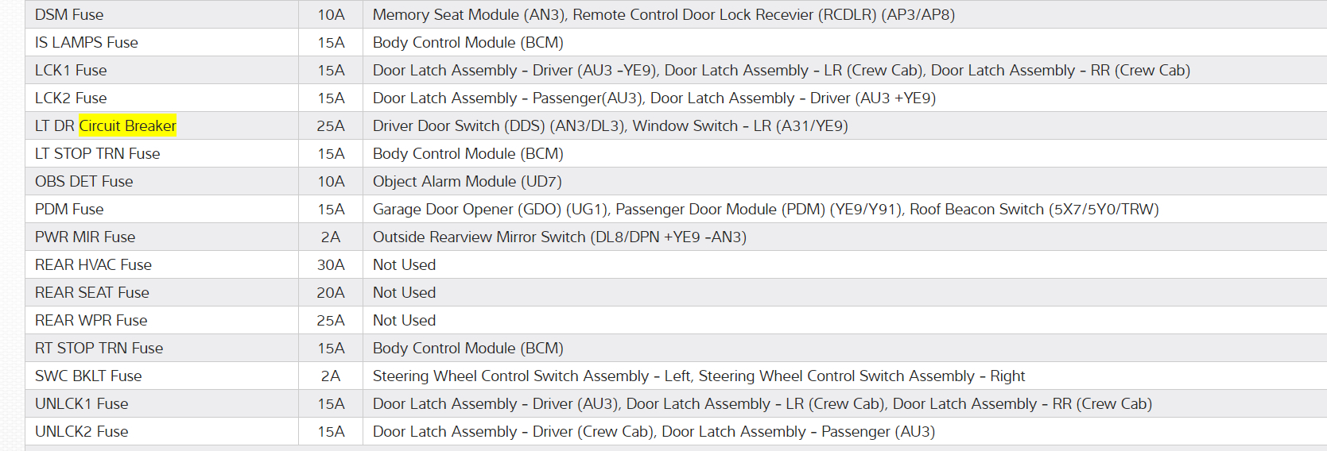The height and width of the screenshot is (451, 1327).
Task: Select the PDM Fuse name cell
Action: 69,209
